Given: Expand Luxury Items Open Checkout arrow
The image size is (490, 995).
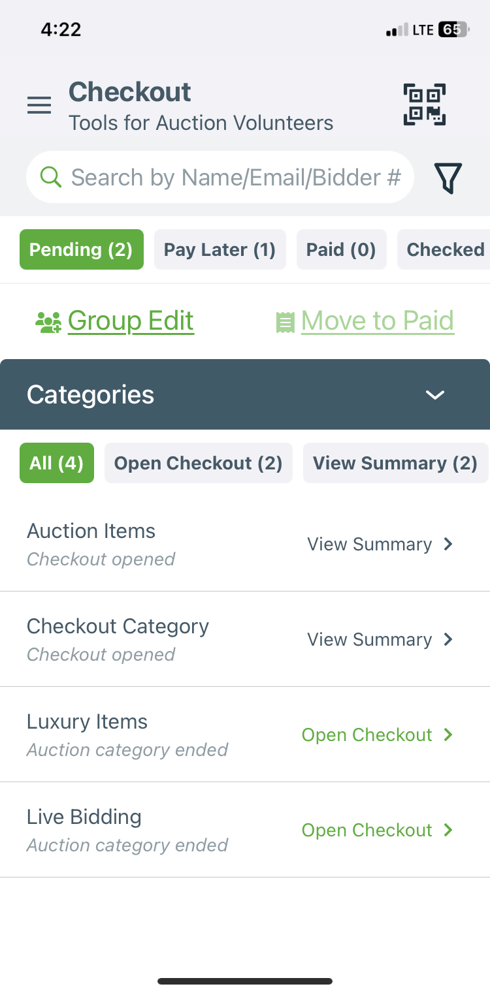Looking at the screenshot, I should [x=448, y=734].
